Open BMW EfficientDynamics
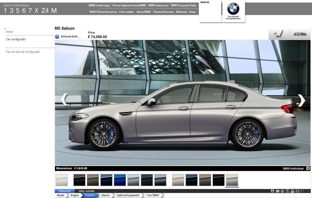Viewport: 312px width, 198px height. 103,12
